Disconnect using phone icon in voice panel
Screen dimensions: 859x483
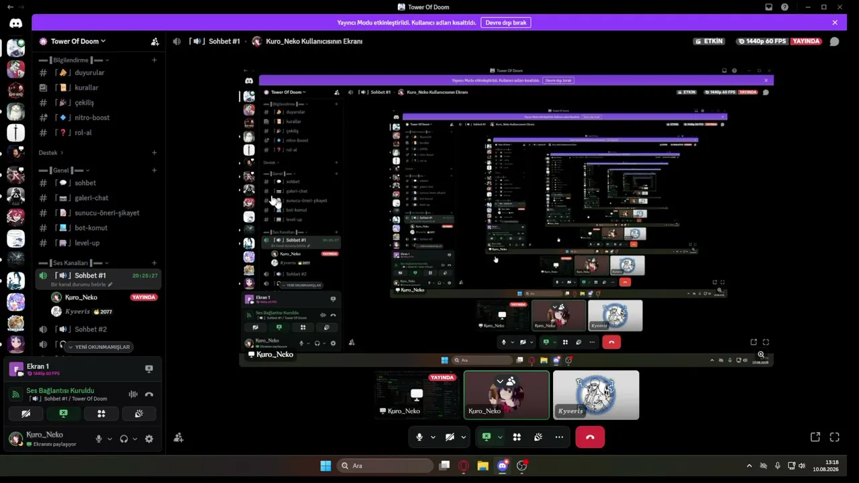coord(149,394)
